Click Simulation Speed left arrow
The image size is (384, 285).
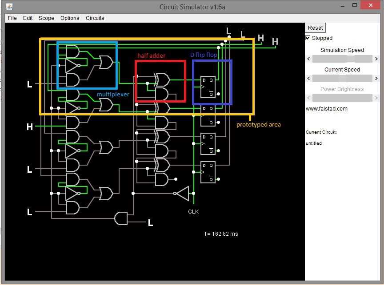(308, 59)
